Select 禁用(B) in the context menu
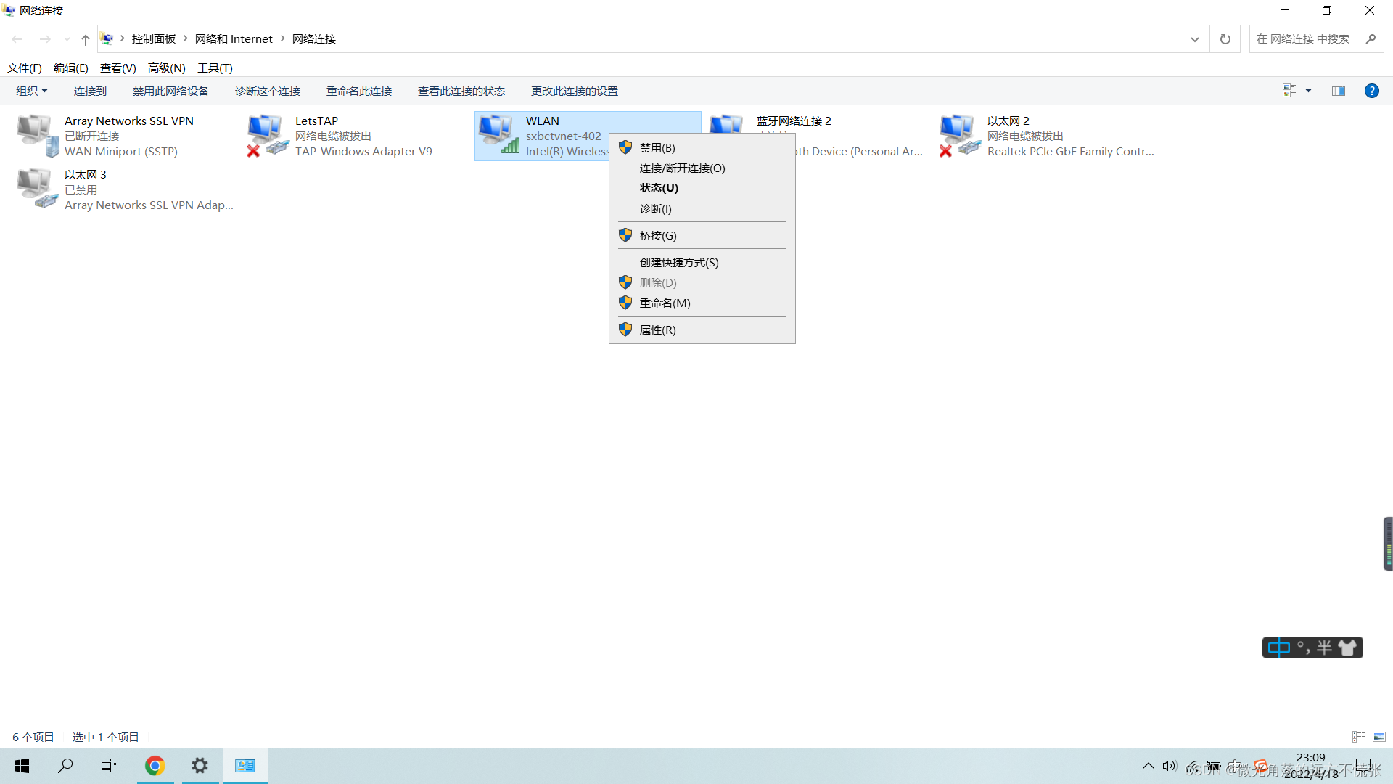 [x=657, y=147]
